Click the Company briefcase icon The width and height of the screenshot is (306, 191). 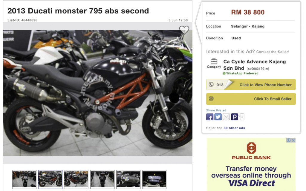click(214, 61)
